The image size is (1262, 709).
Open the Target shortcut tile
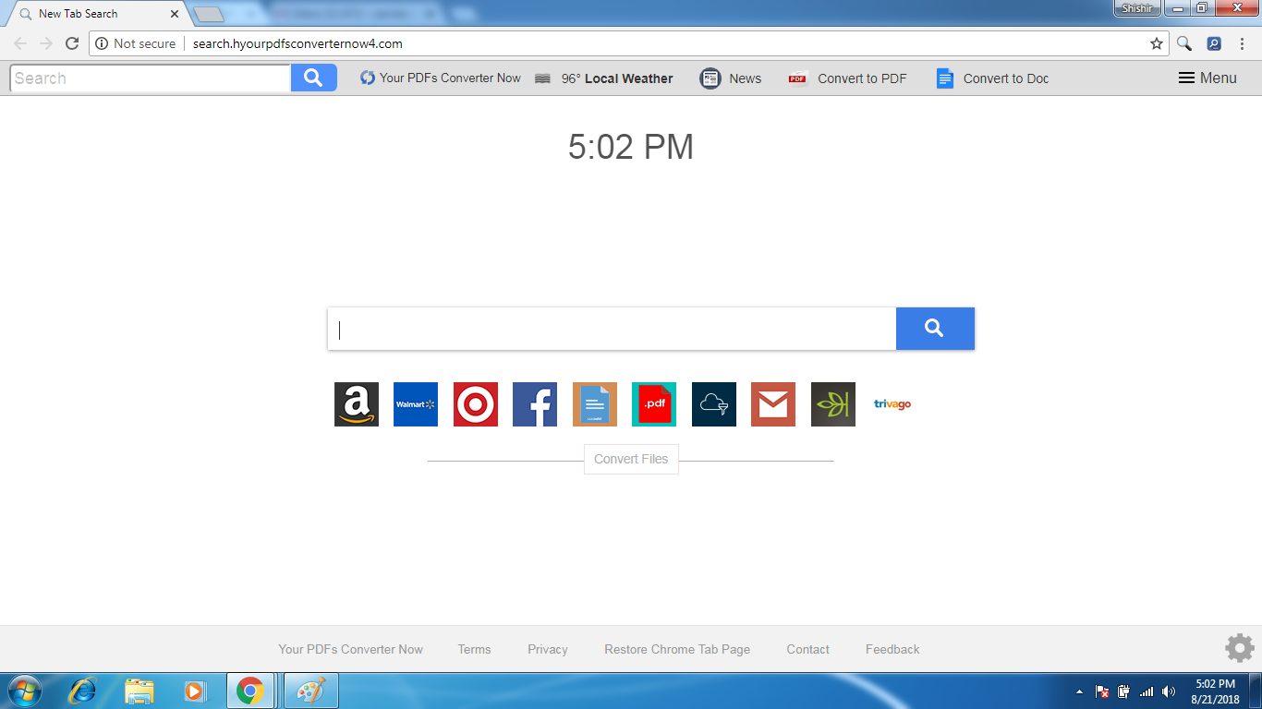pyautogui.click(x=475, y=403)
